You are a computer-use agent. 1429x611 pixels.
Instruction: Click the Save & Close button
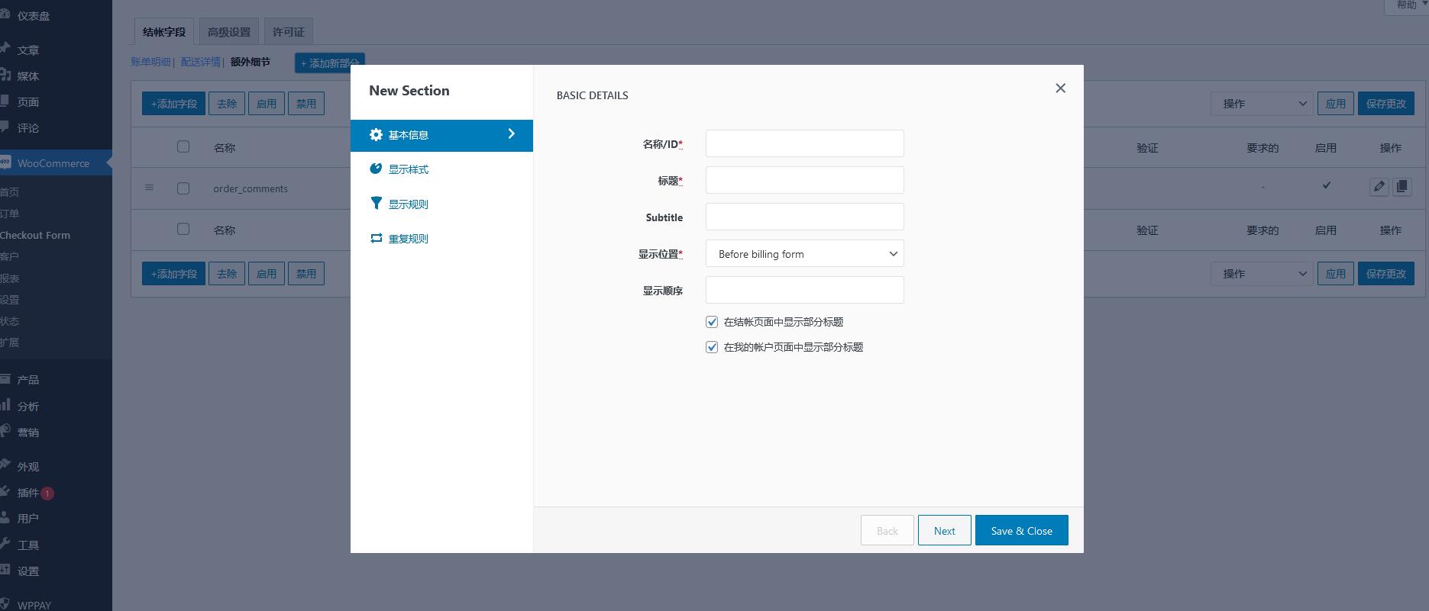click(1021, 531)
